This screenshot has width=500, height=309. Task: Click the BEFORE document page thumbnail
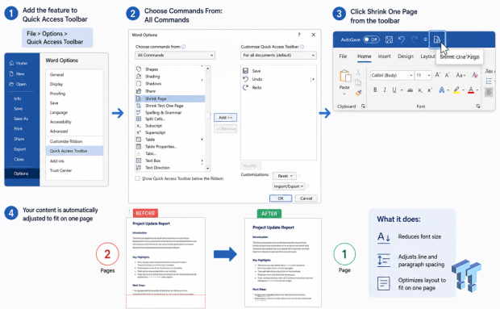[166, 263]
